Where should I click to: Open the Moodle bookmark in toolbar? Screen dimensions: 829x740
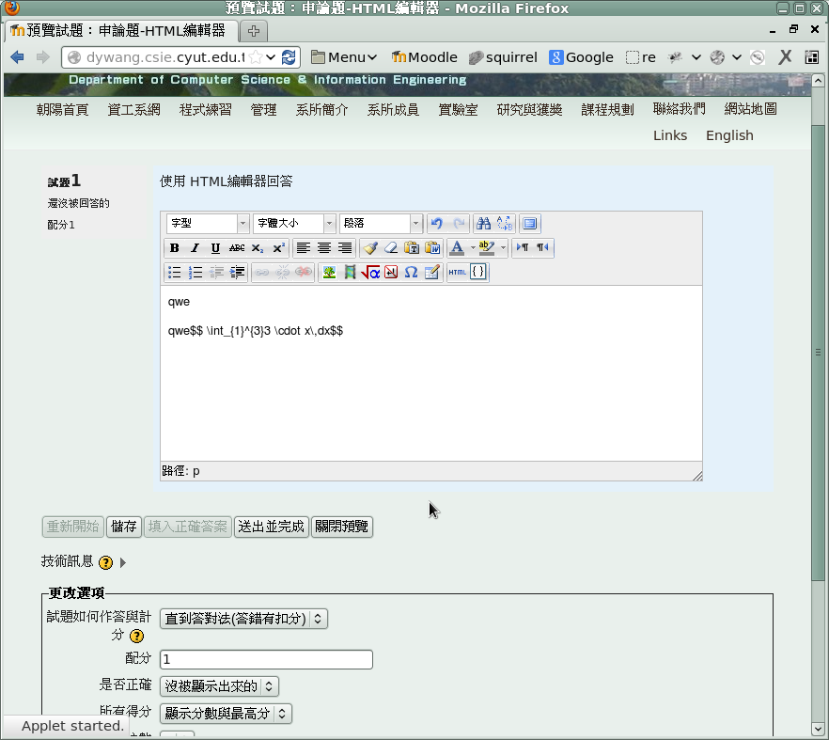(424, 57)
